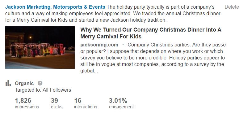Click the 1,826 impressions number
This screenshot has height=113, width=243.
23,101
